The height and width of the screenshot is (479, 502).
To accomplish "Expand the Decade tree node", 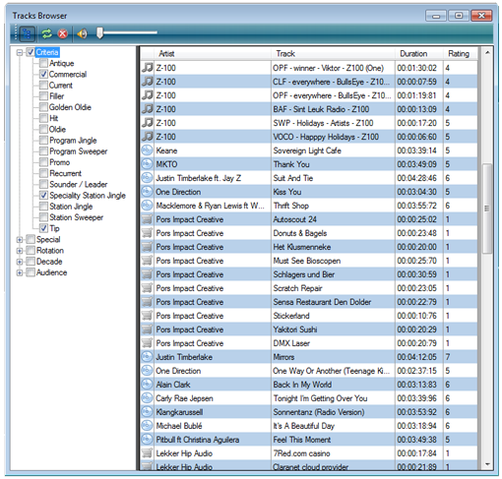I will tap(20, 262).
